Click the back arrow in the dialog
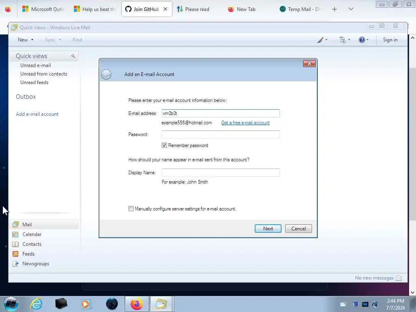 click(106, 75)
